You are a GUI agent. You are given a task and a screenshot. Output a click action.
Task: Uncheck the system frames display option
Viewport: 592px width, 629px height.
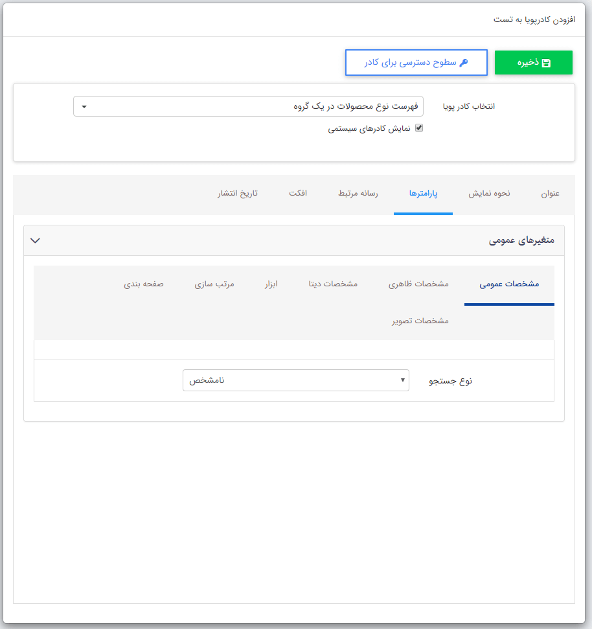click(419, 128)
